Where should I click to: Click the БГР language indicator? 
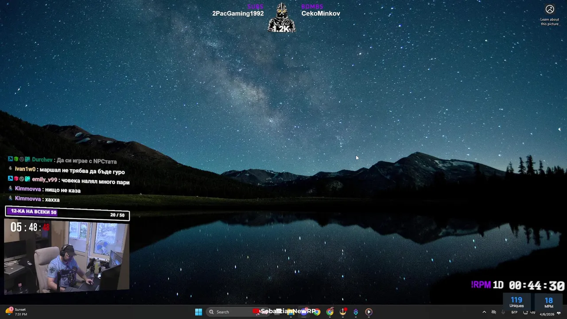coord(514,312)
